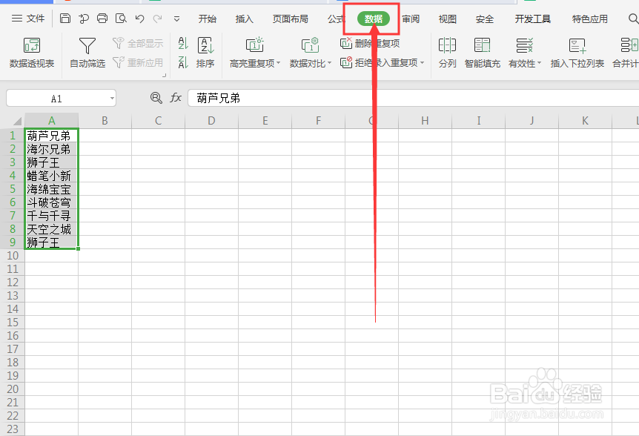Open the filter group dialog launcher

click(x=165, y=75)
